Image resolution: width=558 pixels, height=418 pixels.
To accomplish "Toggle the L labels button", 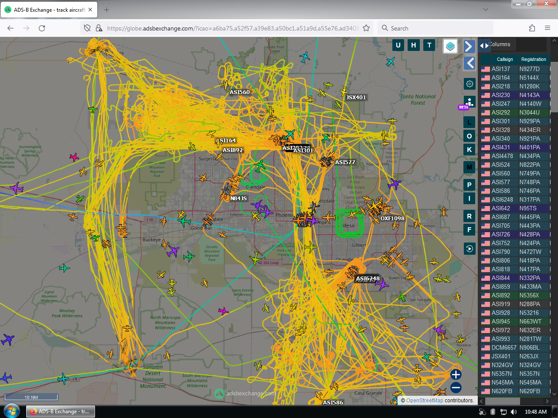I will [x=470, y=122].
